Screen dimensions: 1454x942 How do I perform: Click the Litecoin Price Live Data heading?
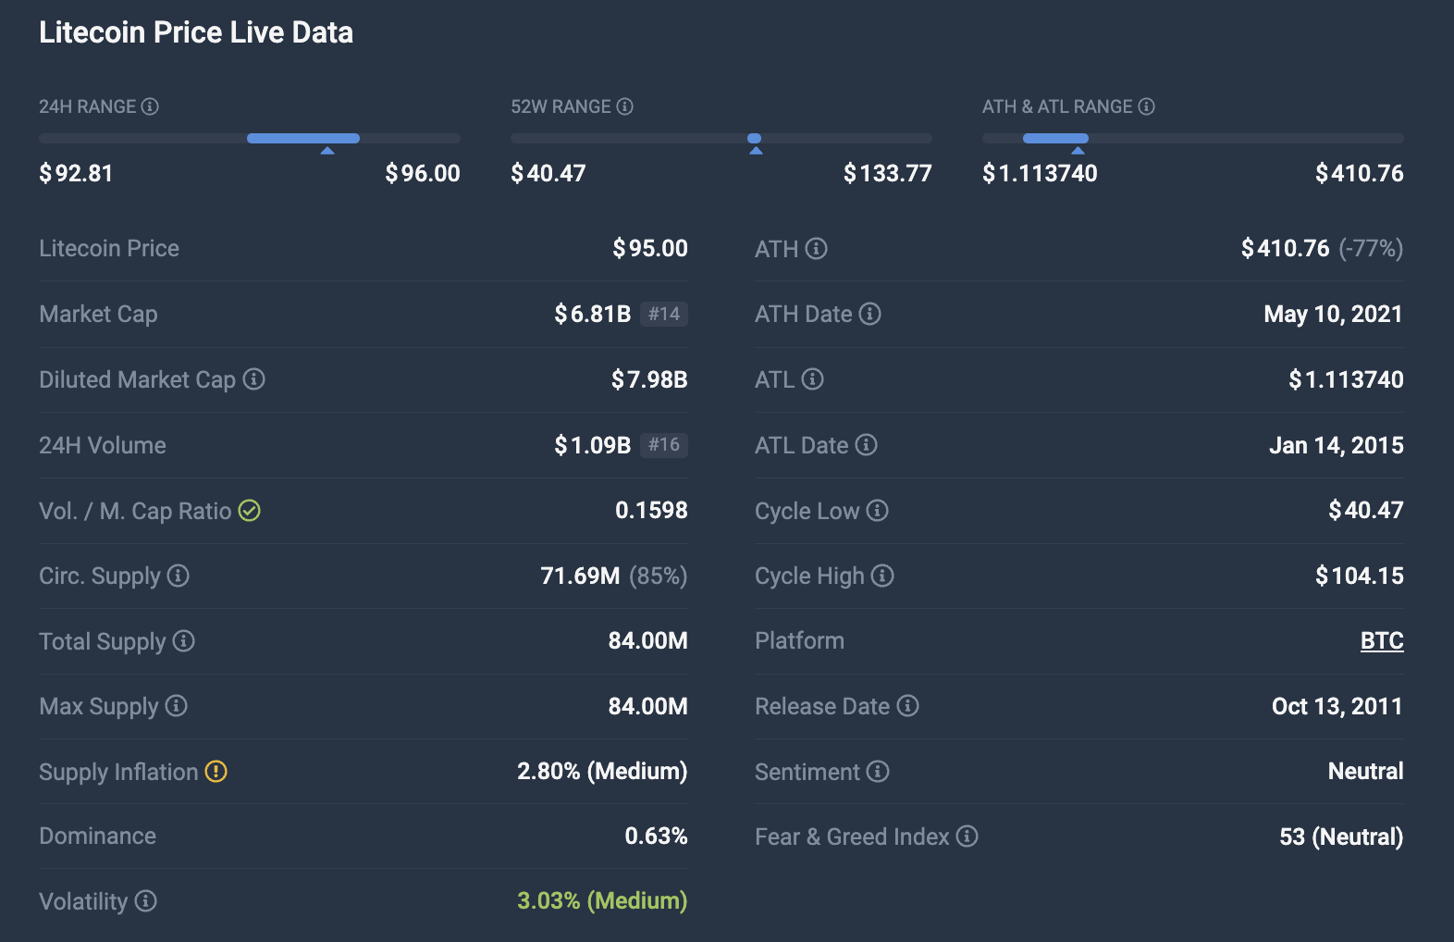click(196, 32)
